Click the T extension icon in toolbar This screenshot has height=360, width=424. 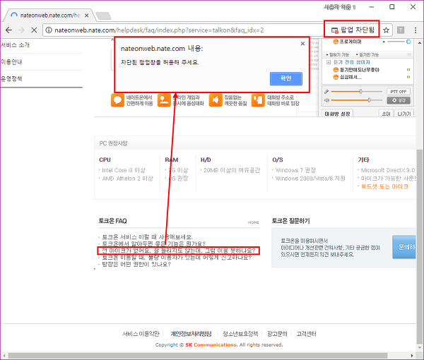tap(401, 30)
